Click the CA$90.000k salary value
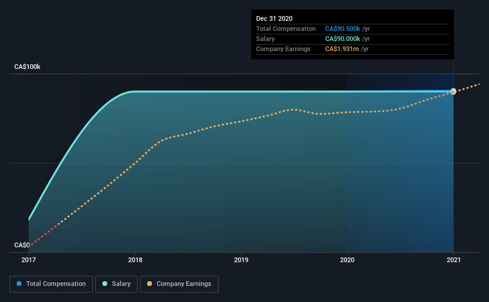The height and width of the screenshot is (302, 489). 342,39
